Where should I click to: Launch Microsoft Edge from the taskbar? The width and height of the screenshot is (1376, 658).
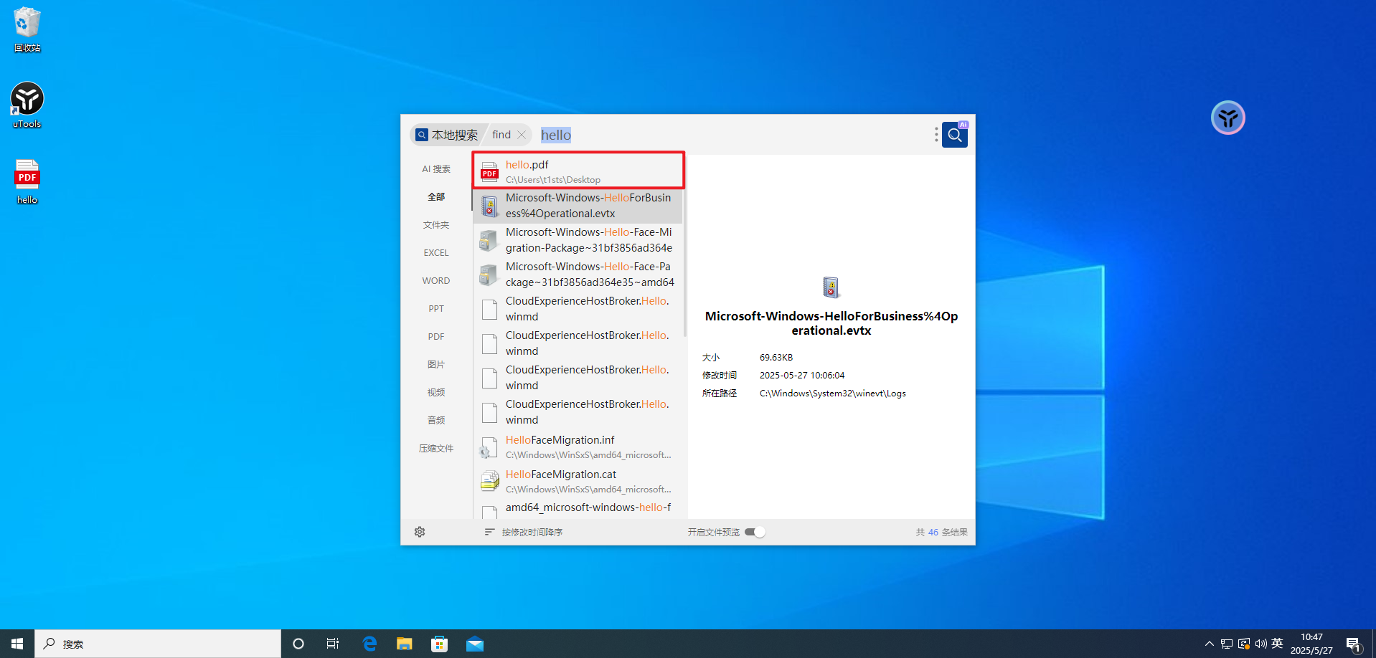click(369, 644)
